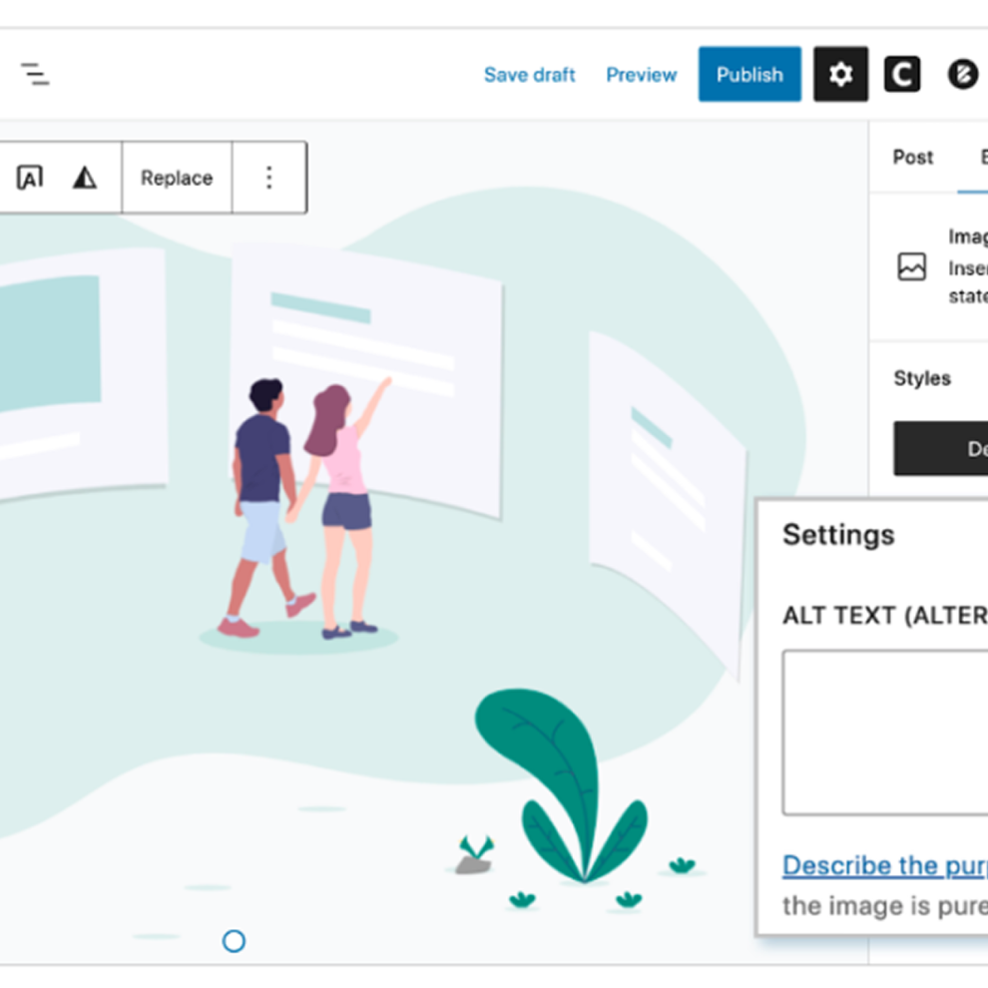The width and height of the screenshot is (988, 988).
Task: Apply duotone filter using triangle icon
Action: coord(85,178)
